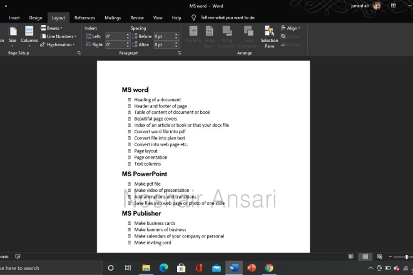Click the MS PowerPoint heading

(x=145, y=174)
